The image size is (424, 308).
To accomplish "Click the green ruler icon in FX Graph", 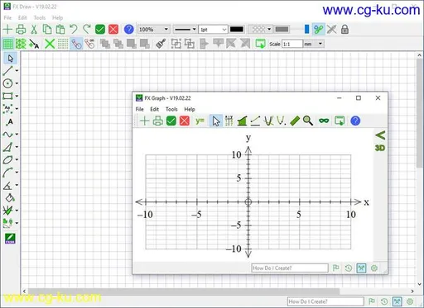I will click(295, 121).
